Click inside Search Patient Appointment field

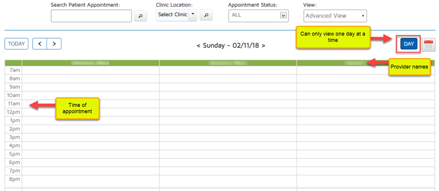pos(91,16)
